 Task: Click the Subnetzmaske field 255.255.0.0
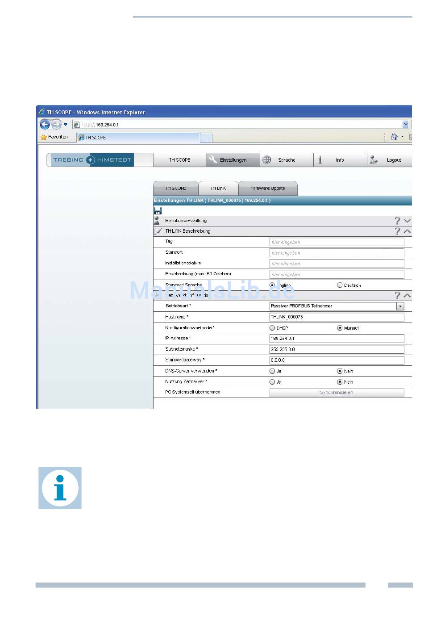[x=337, y=349]
